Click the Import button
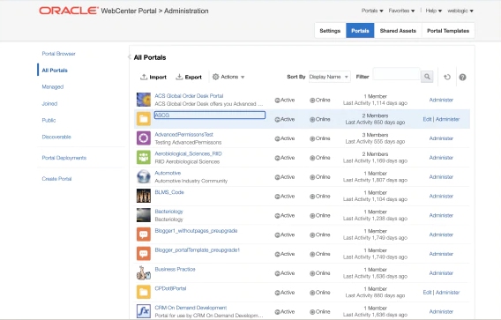 [153, 77]
